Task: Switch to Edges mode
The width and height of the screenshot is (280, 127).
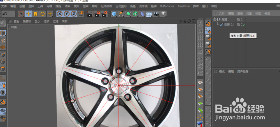Action: click(3, 62)
